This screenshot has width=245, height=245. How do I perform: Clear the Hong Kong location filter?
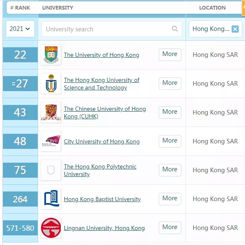235,29
